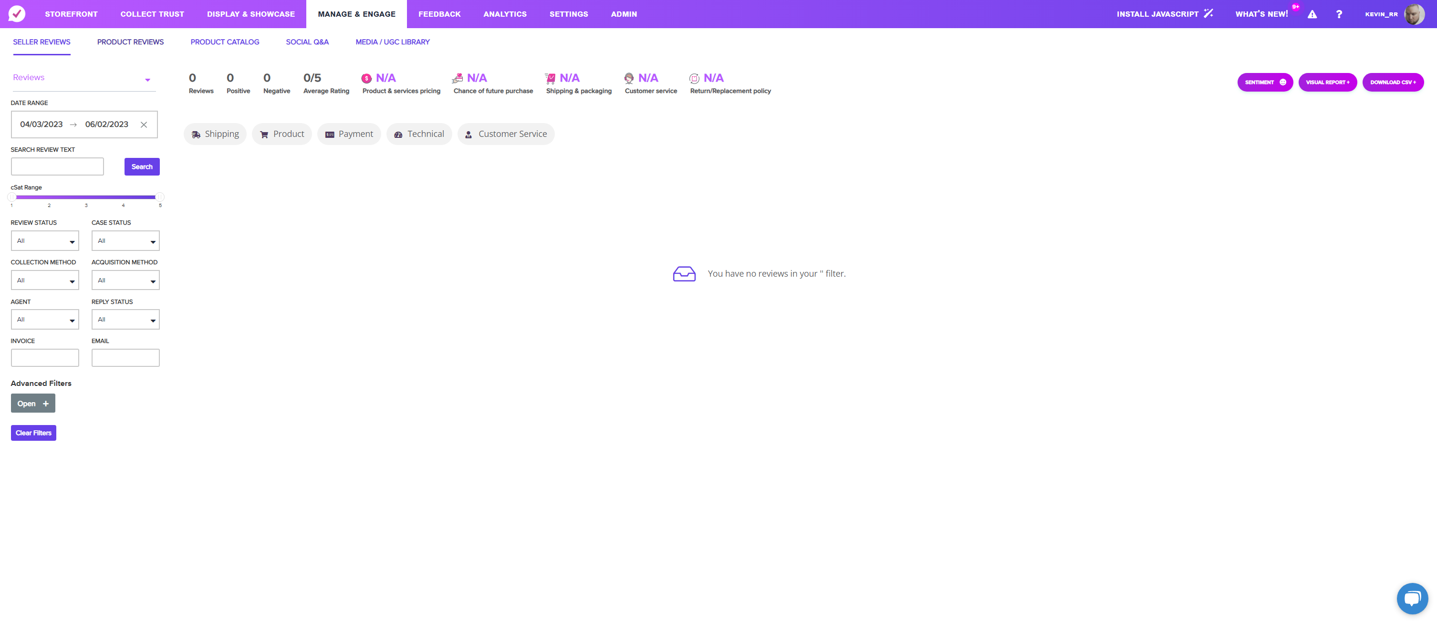
Task: Open the Social Q&A tab
Action: [307, 42]
